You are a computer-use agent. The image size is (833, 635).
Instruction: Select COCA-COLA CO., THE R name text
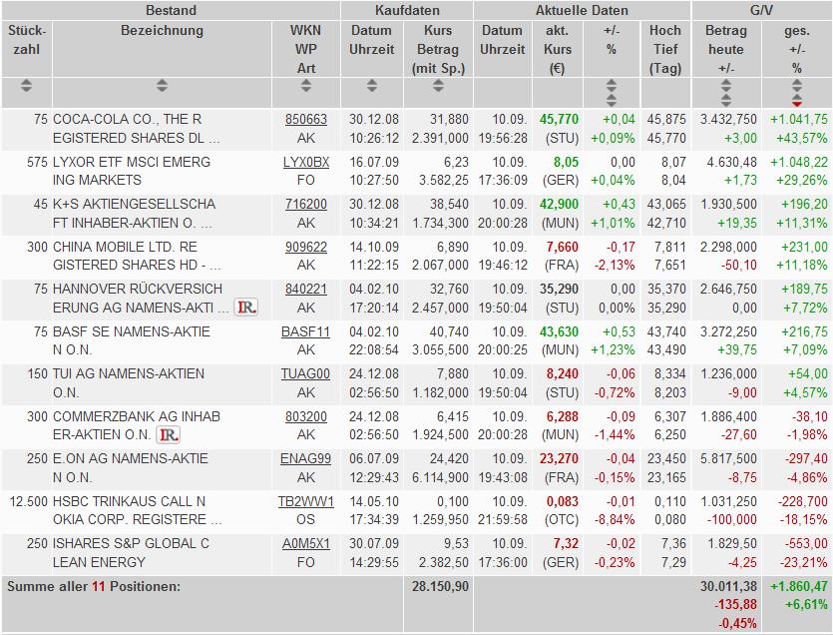coord(127,119)
